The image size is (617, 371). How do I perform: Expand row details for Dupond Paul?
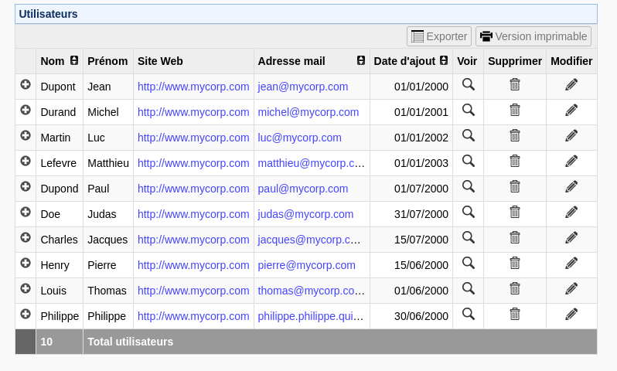26,187
